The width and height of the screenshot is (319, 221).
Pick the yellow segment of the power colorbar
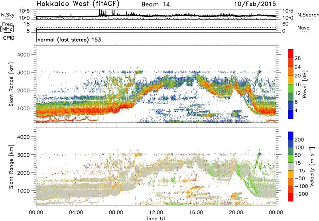291,80
